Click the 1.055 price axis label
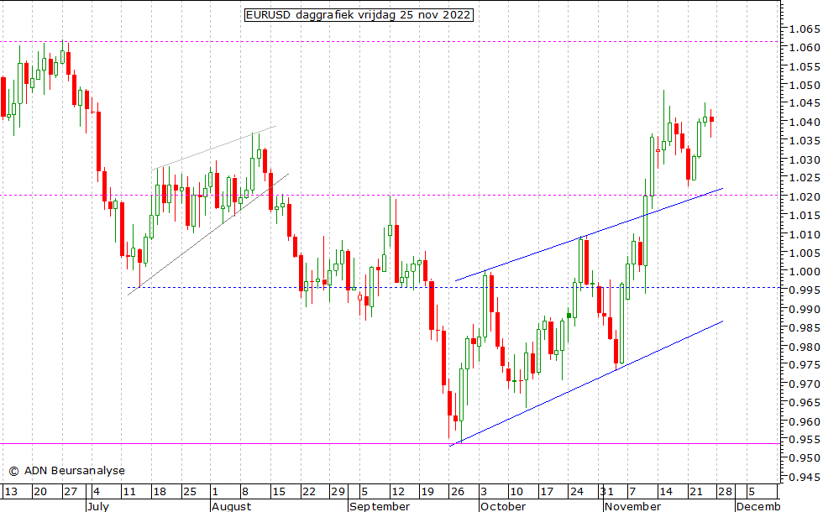 coord(805,66)
